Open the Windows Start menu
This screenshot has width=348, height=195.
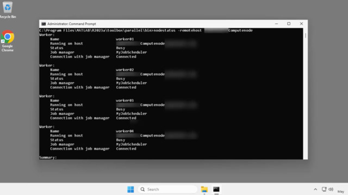pyautogui.click(x=130, y=189)
